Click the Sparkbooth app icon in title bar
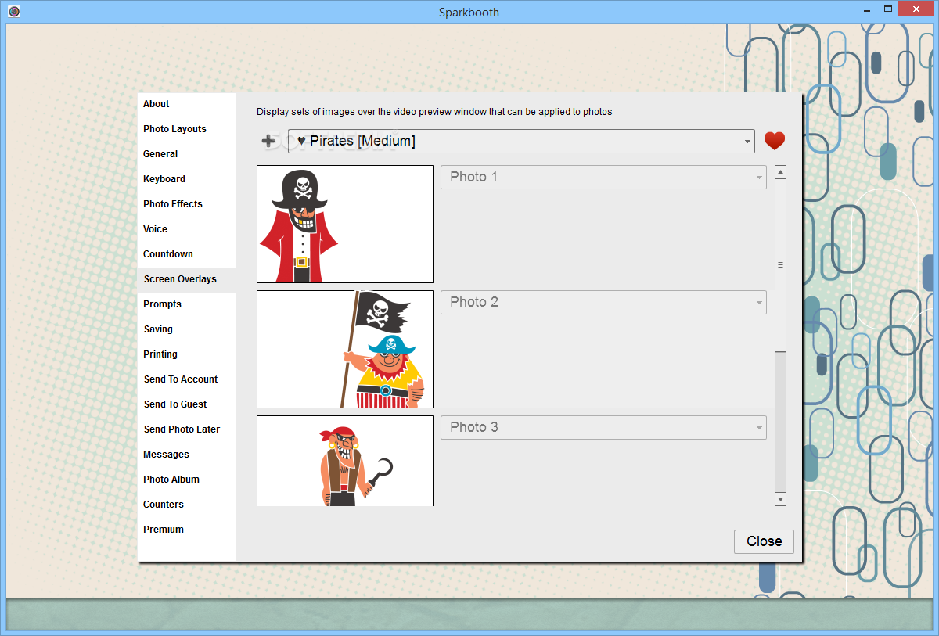Viewport: 939px width, 636px height. (13, 12)
